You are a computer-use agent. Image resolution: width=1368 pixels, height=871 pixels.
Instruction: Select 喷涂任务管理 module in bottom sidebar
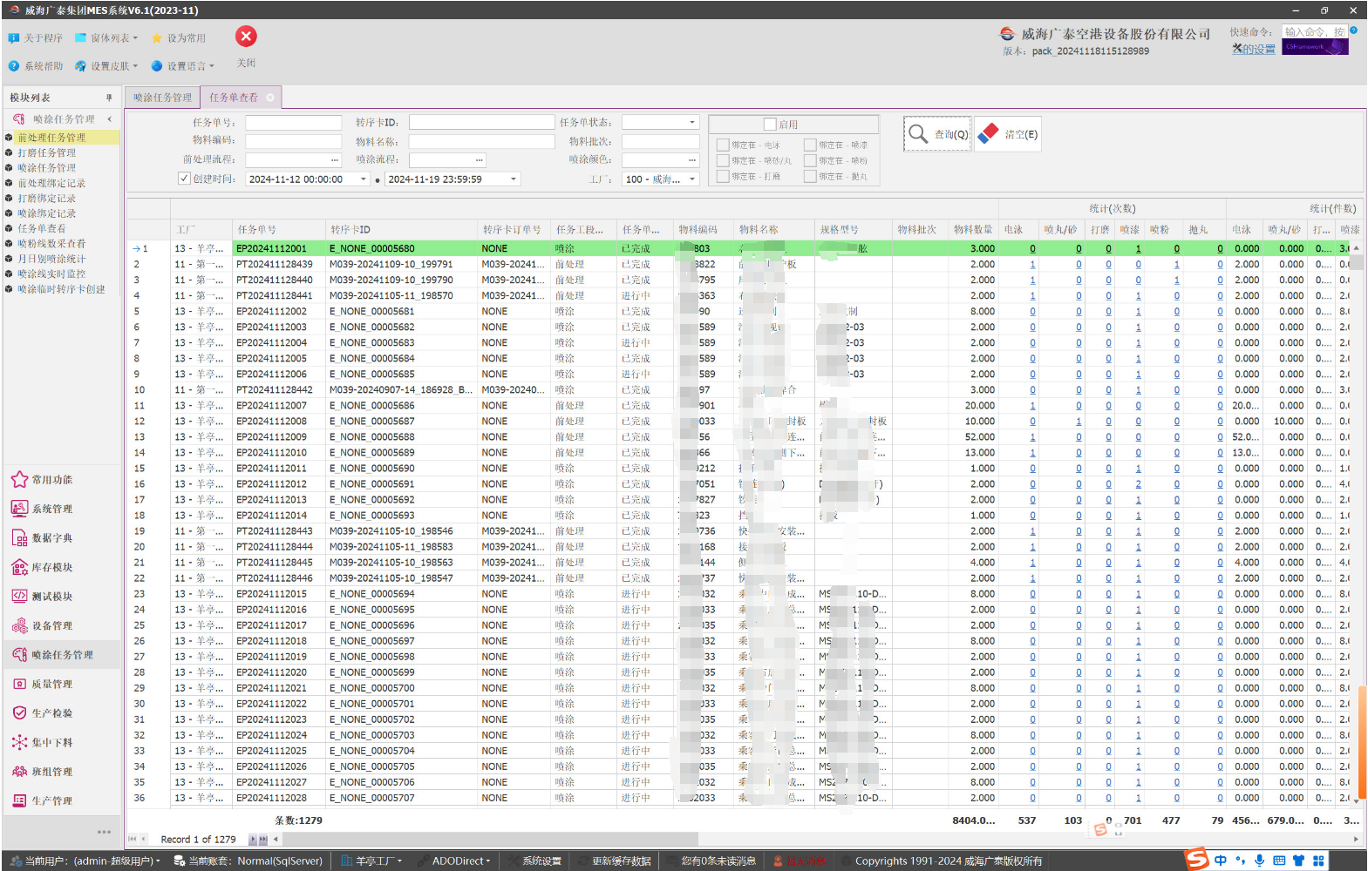click(x=61, y=655)
